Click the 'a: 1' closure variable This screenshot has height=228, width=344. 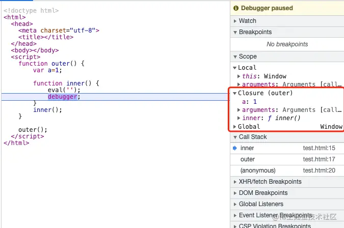point(249,102)
